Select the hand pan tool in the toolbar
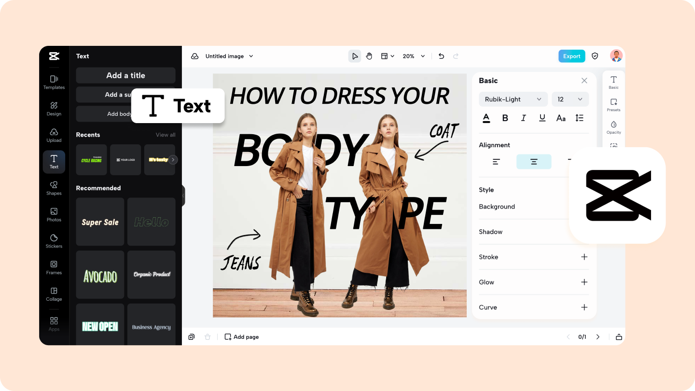Viewport: 695px width, 391px height. [x=369, y=56]
